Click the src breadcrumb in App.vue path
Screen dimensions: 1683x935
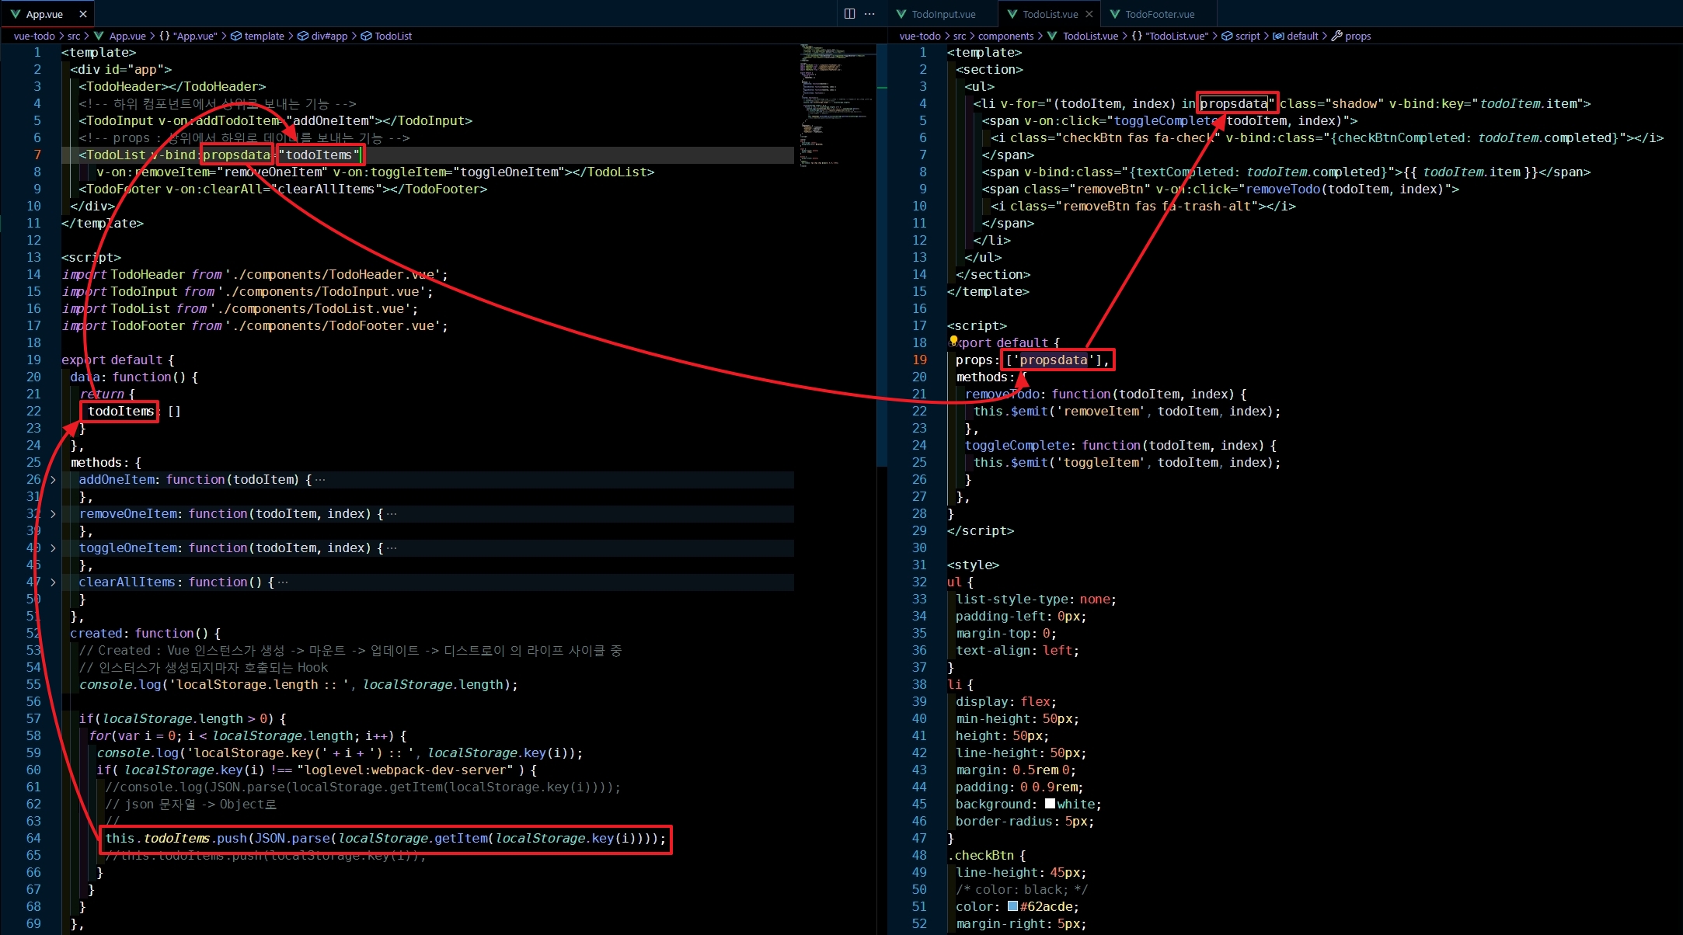(74, 36)
